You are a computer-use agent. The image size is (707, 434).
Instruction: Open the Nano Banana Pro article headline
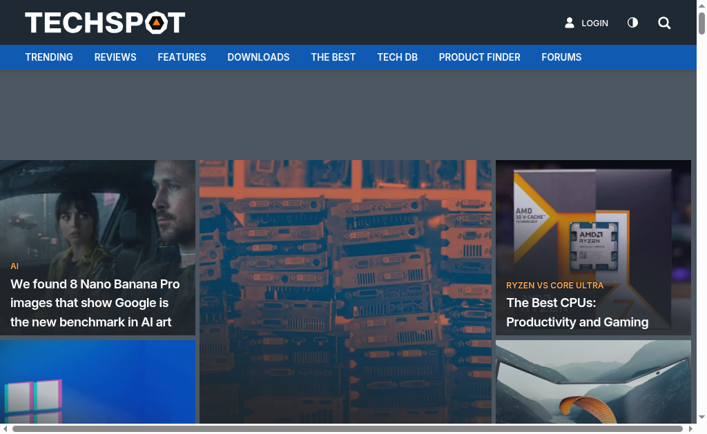95,303
